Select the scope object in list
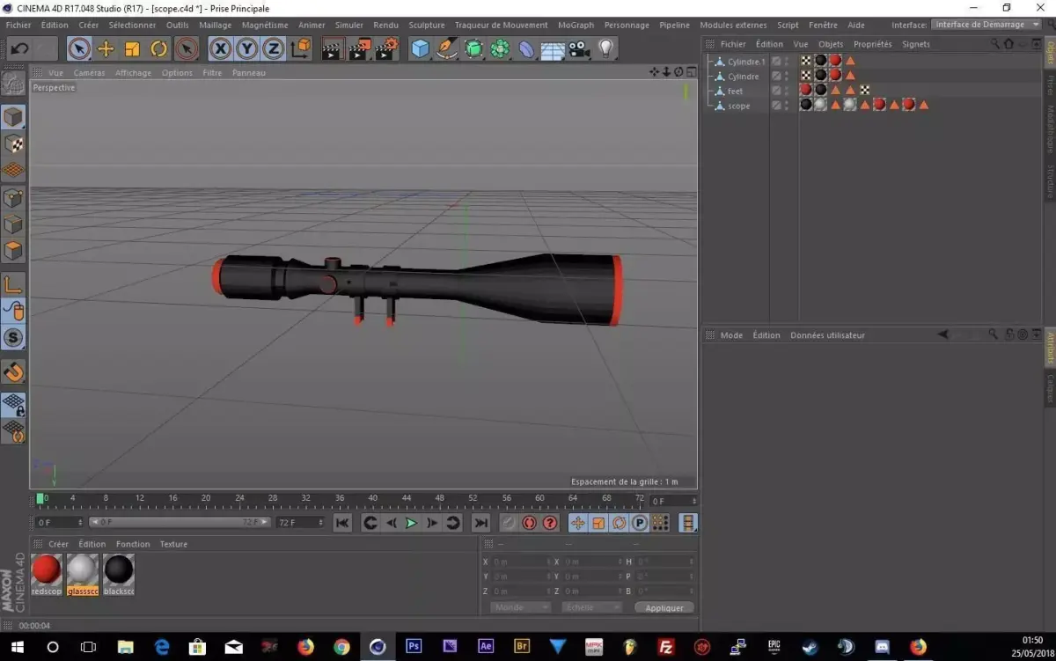Screen dimensions: 1056x661 [739, 106]
